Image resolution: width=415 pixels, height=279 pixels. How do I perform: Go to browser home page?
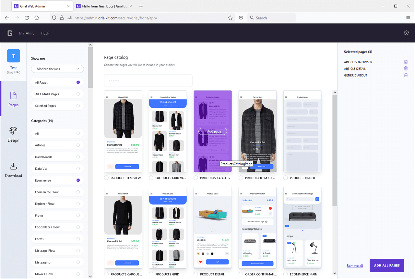[37, 18]
